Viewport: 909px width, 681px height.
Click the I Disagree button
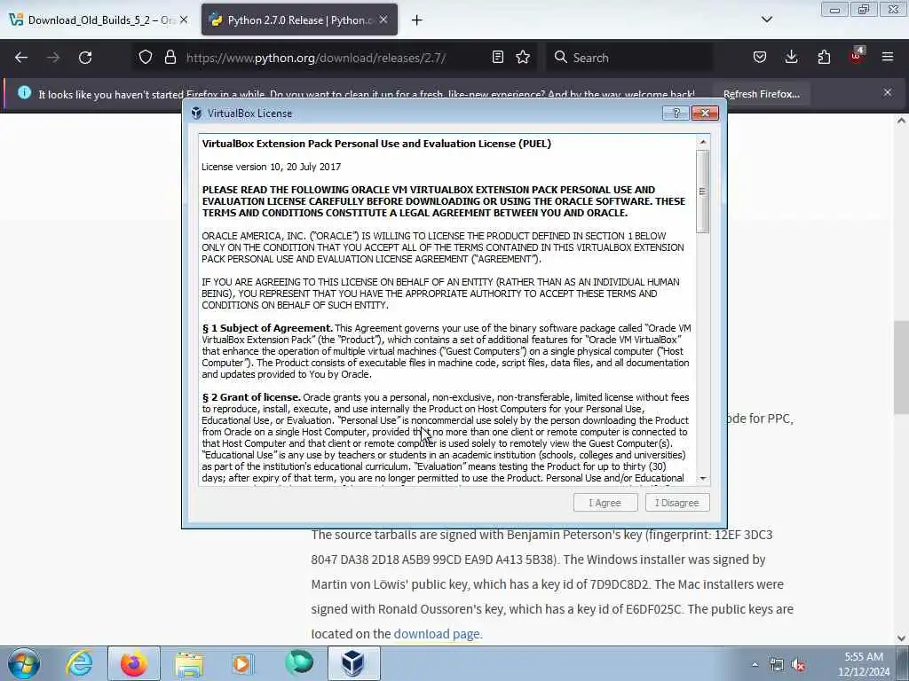pyautogui.click(x=677, y=503)
